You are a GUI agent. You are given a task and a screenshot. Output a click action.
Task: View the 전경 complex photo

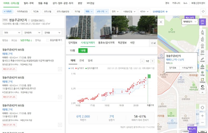point(89,28)
